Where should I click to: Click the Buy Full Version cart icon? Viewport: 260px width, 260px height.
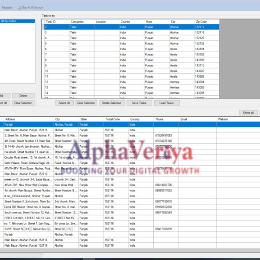coord(19,7)
